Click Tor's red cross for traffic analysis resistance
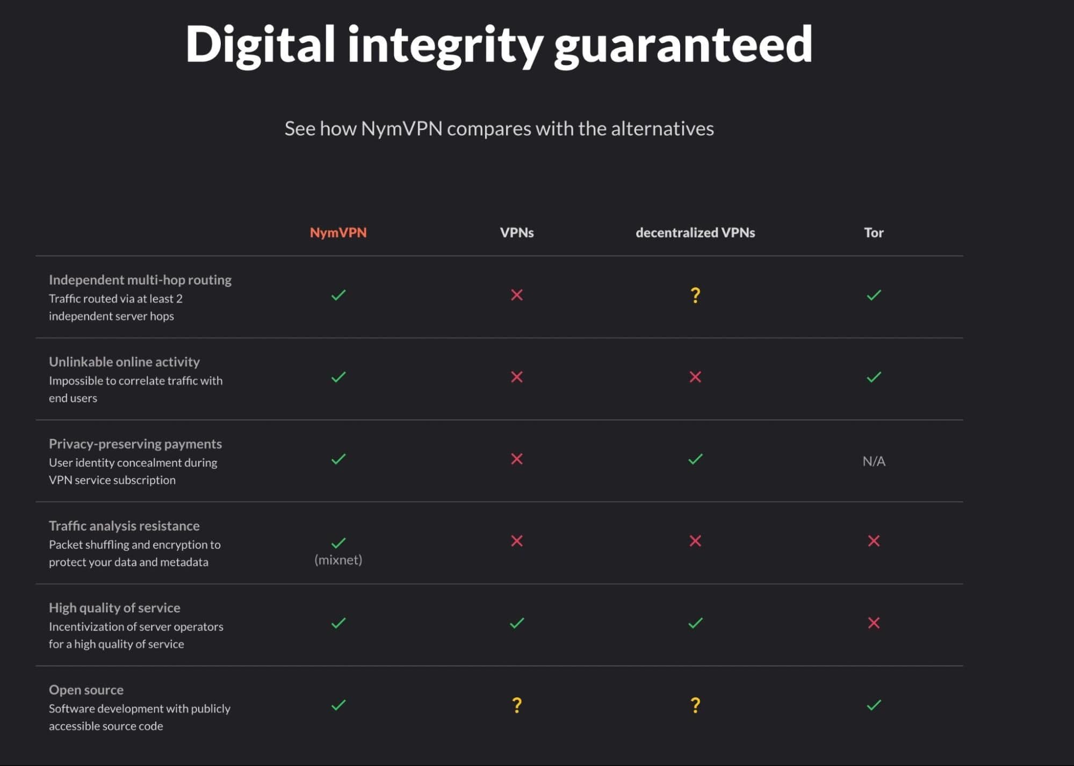 (x=874, y=541)
